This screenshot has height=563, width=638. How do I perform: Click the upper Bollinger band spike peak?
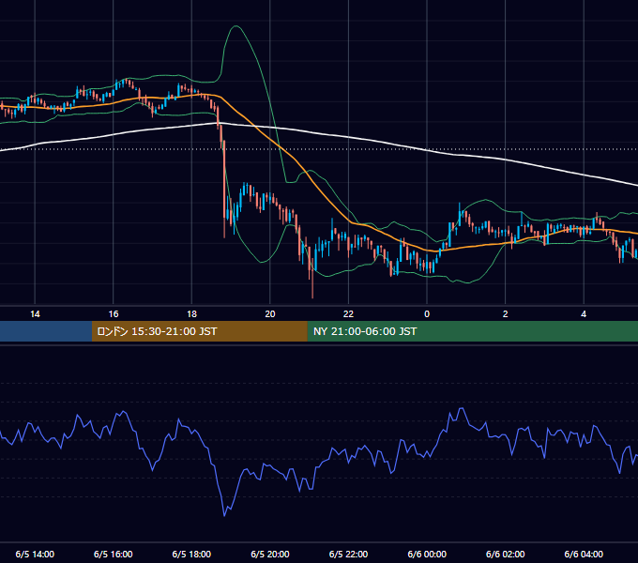[235, 26]
